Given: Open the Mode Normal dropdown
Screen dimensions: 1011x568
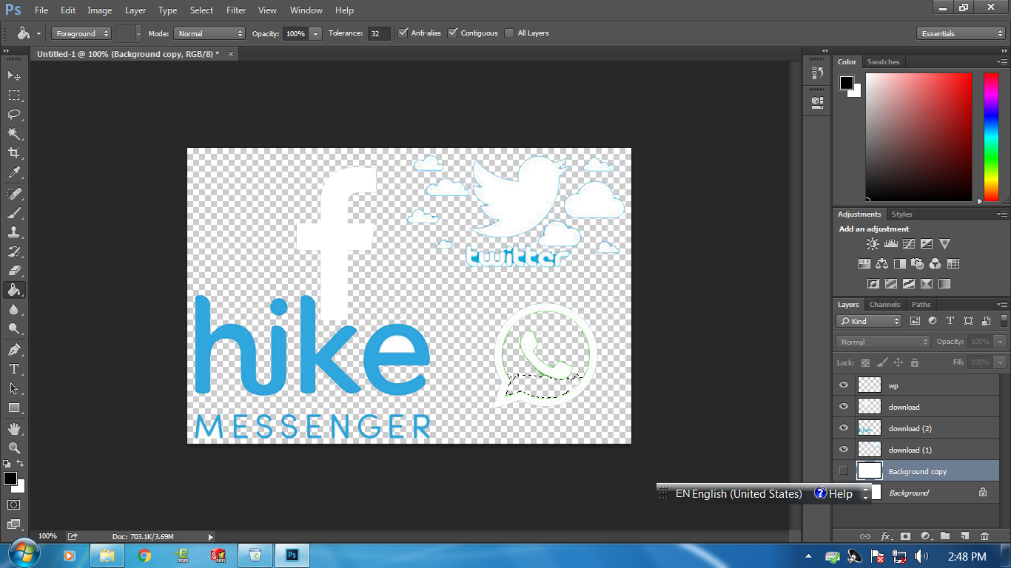Looking at the screenshot, I should [209, 33].
